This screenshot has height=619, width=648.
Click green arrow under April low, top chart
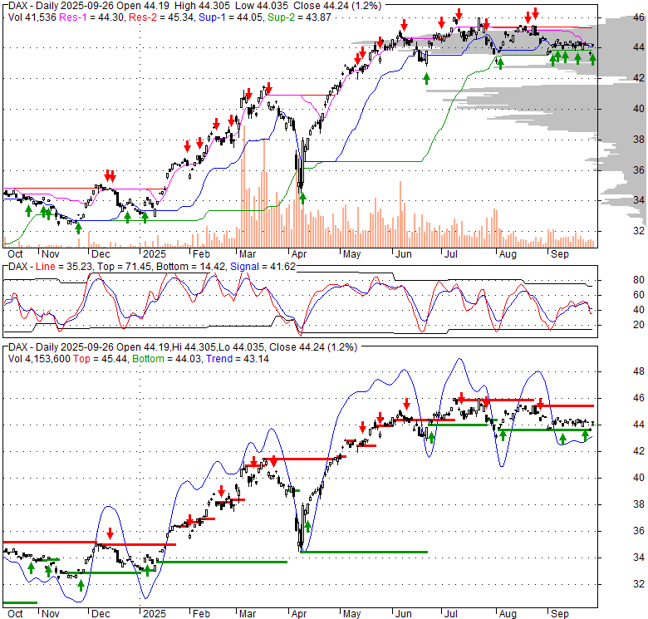pos(302,199)
